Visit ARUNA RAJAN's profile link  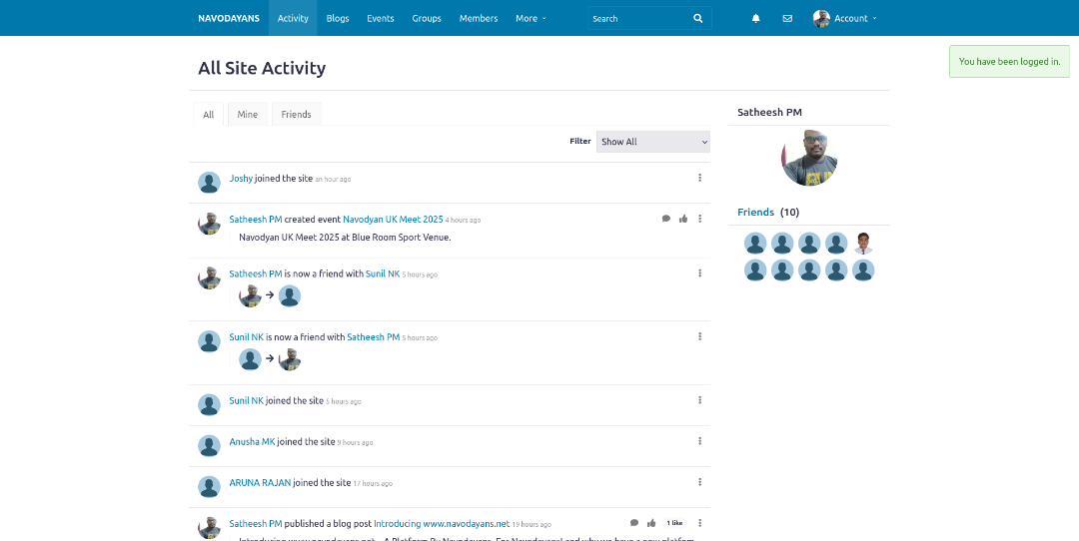click(x=260, y=483)
